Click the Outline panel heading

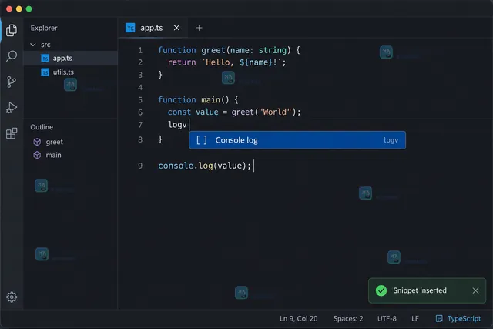pyautogui.click(x=42, y=127)
